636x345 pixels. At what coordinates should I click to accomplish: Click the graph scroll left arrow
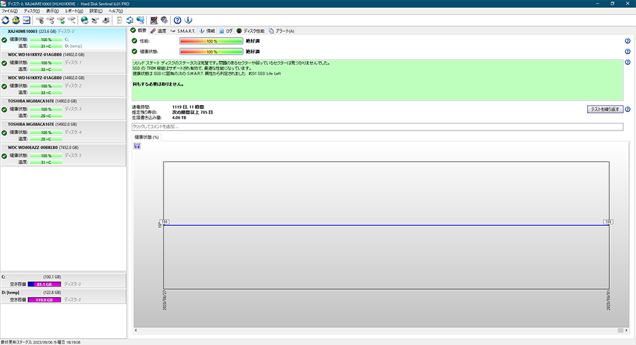click(x=136, y=330)
